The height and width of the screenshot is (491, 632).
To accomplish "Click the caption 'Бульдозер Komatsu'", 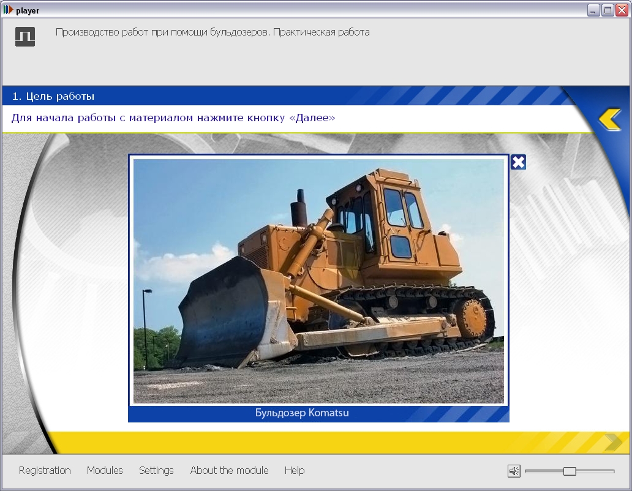I will click(x=302, y=413).
